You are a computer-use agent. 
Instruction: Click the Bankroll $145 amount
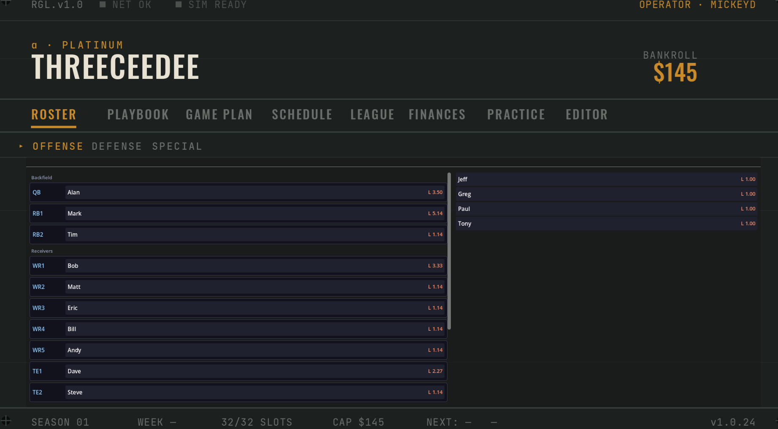pyautogui.click(x=675, y=73)
